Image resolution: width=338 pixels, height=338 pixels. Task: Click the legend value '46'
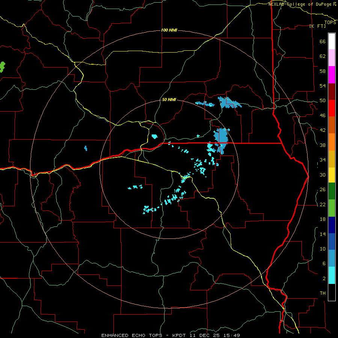(323, 115)
